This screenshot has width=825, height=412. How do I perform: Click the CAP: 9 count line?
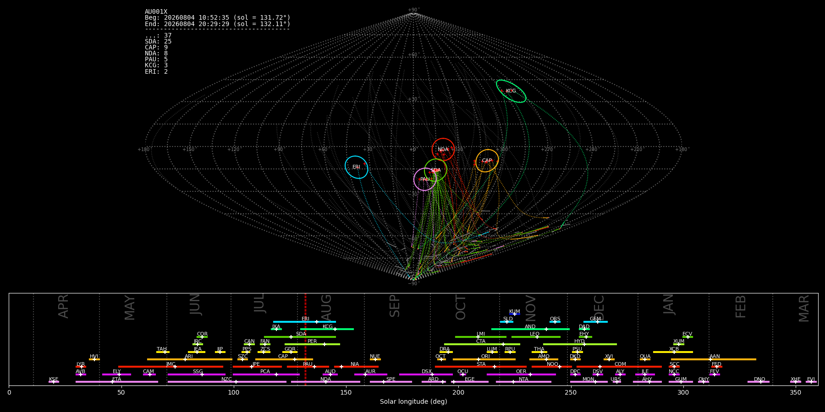pos(156,48)
